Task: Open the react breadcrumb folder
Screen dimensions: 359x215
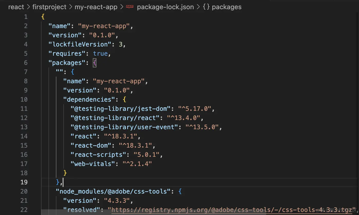Action: (16, 7)
